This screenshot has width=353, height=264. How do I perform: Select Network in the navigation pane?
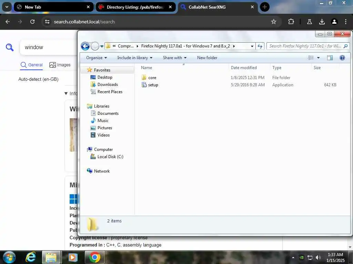point(102,171)
